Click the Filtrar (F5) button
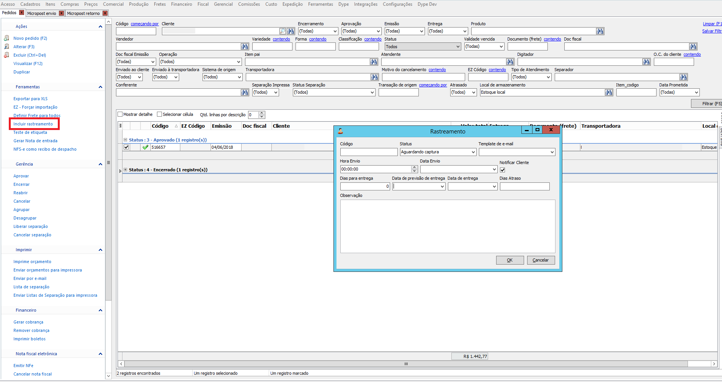The width and height of the screenshot is (722, 382). [707, 104]
